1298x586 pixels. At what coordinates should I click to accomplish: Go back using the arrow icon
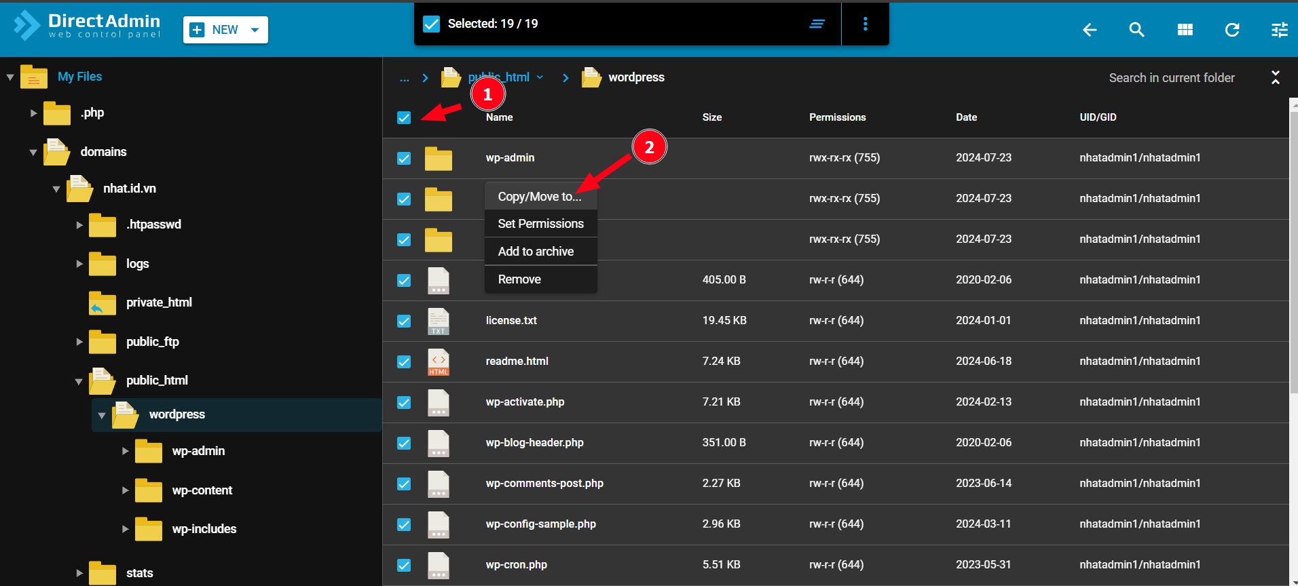click(1090, 30)
